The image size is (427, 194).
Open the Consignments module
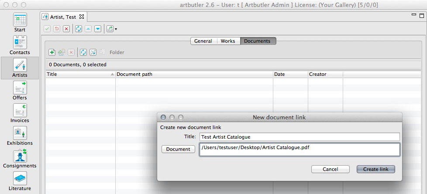pyautogui.click(x=20, y=158)
